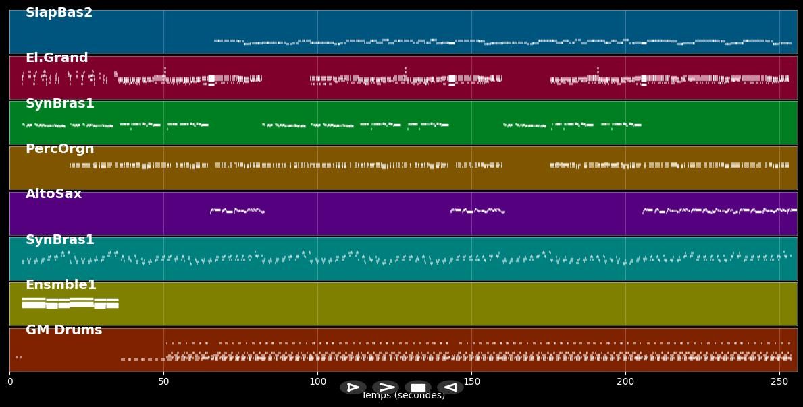Viewport: 803px width, 407px height.
Task: Jump to the 50-second timeline tick
Action: click(163, 381)
